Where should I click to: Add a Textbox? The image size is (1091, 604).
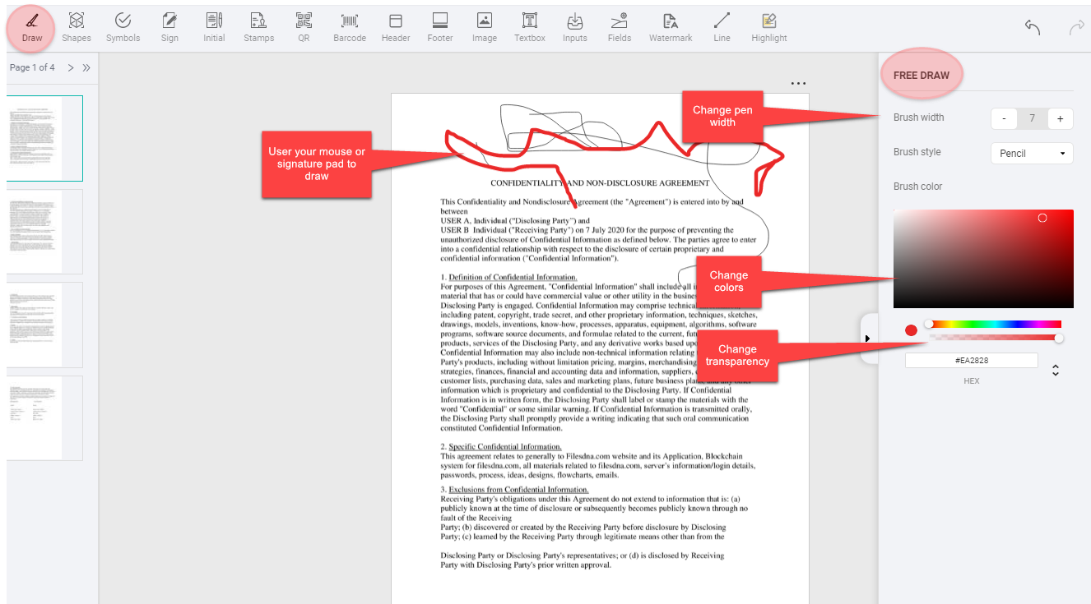tap(530, 27)
